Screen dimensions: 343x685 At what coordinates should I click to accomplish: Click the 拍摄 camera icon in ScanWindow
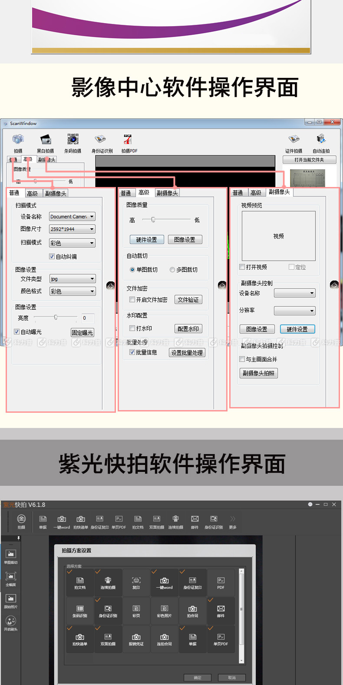(x=18, y=139)
